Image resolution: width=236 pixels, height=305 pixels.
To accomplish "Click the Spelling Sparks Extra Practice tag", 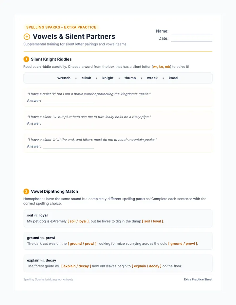I will coord(61,27).
